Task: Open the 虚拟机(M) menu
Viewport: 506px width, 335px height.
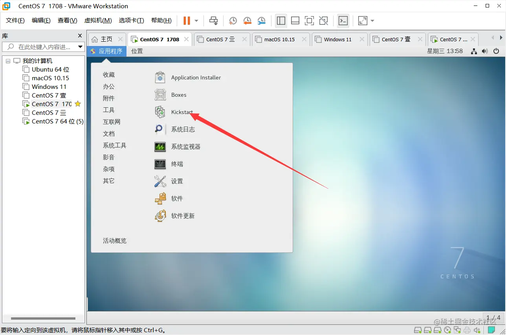Action: [98, 20]
